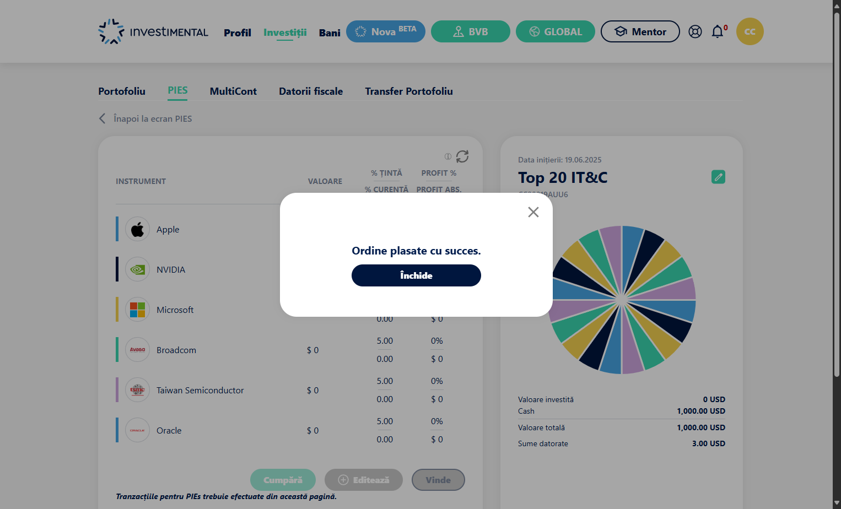Click the Închide button
Image resolution: width=841 pixels, height=509 pixels.
coord(416,275)
